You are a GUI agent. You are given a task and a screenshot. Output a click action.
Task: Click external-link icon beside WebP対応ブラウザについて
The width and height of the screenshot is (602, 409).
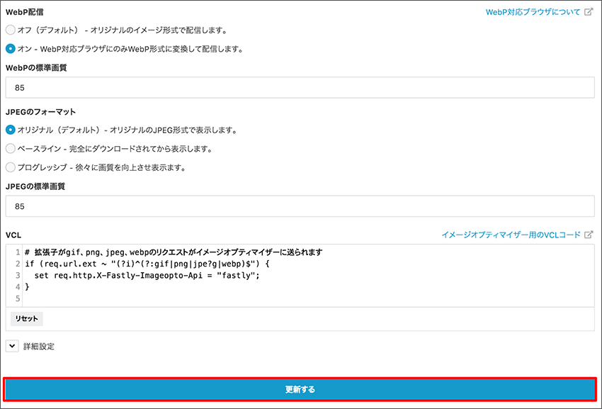click(589, 13)
